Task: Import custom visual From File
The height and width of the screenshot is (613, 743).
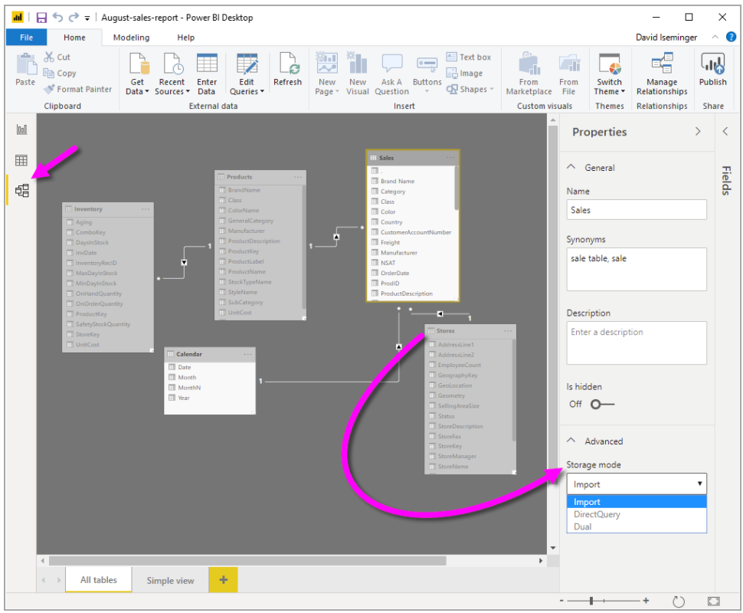Action: click(x=568, y=74)
